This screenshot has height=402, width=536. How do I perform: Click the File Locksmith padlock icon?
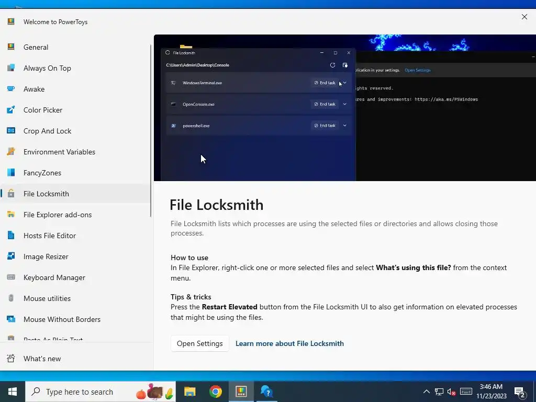tap(11, 194)
